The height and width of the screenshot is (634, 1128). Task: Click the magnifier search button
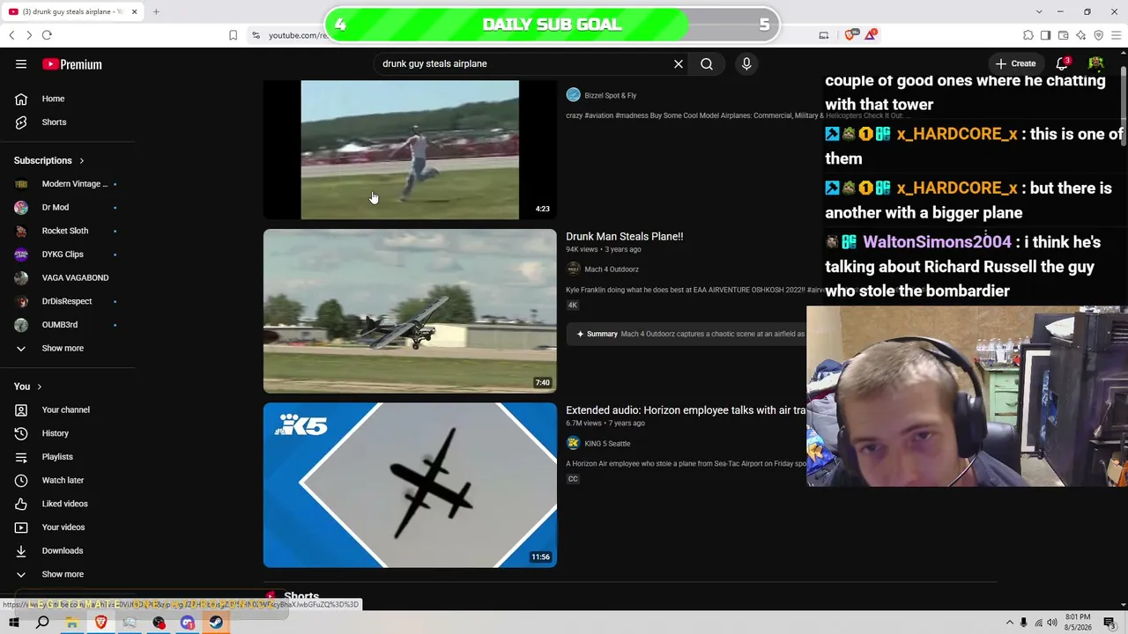[x=707, y=63]
